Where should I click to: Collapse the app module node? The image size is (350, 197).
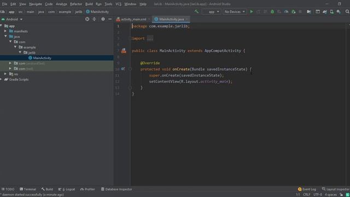coord(1,26)
